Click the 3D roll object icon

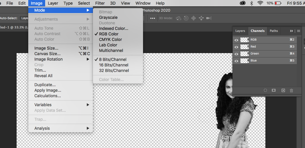point(186,18)
